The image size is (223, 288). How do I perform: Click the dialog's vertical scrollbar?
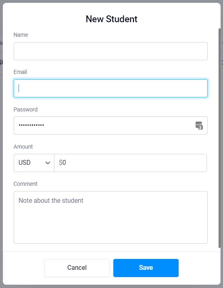[x=219, y=138]
